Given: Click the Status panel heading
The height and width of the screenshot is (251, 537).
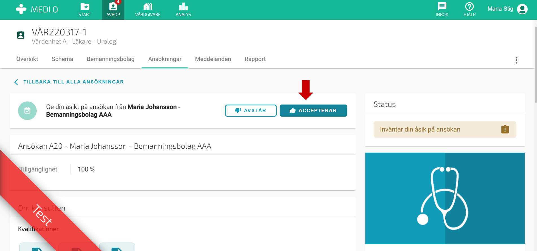Looking at the screenshot, I should coord(385,104).
